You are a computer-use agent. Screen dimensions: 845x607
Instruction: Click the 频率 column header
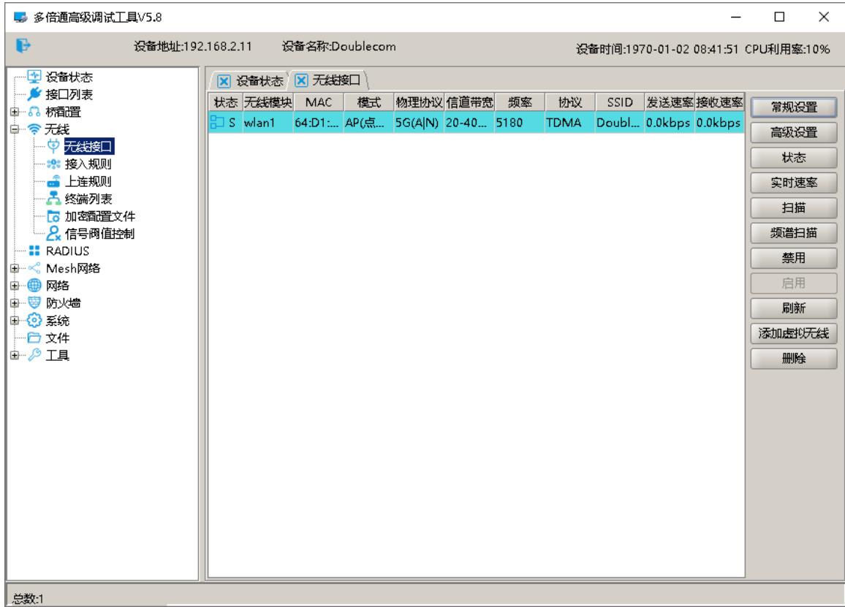pos(520,102)
